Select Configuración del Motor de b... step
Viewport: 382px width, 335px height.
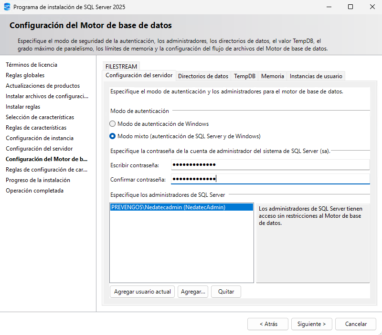click(46, 159)
